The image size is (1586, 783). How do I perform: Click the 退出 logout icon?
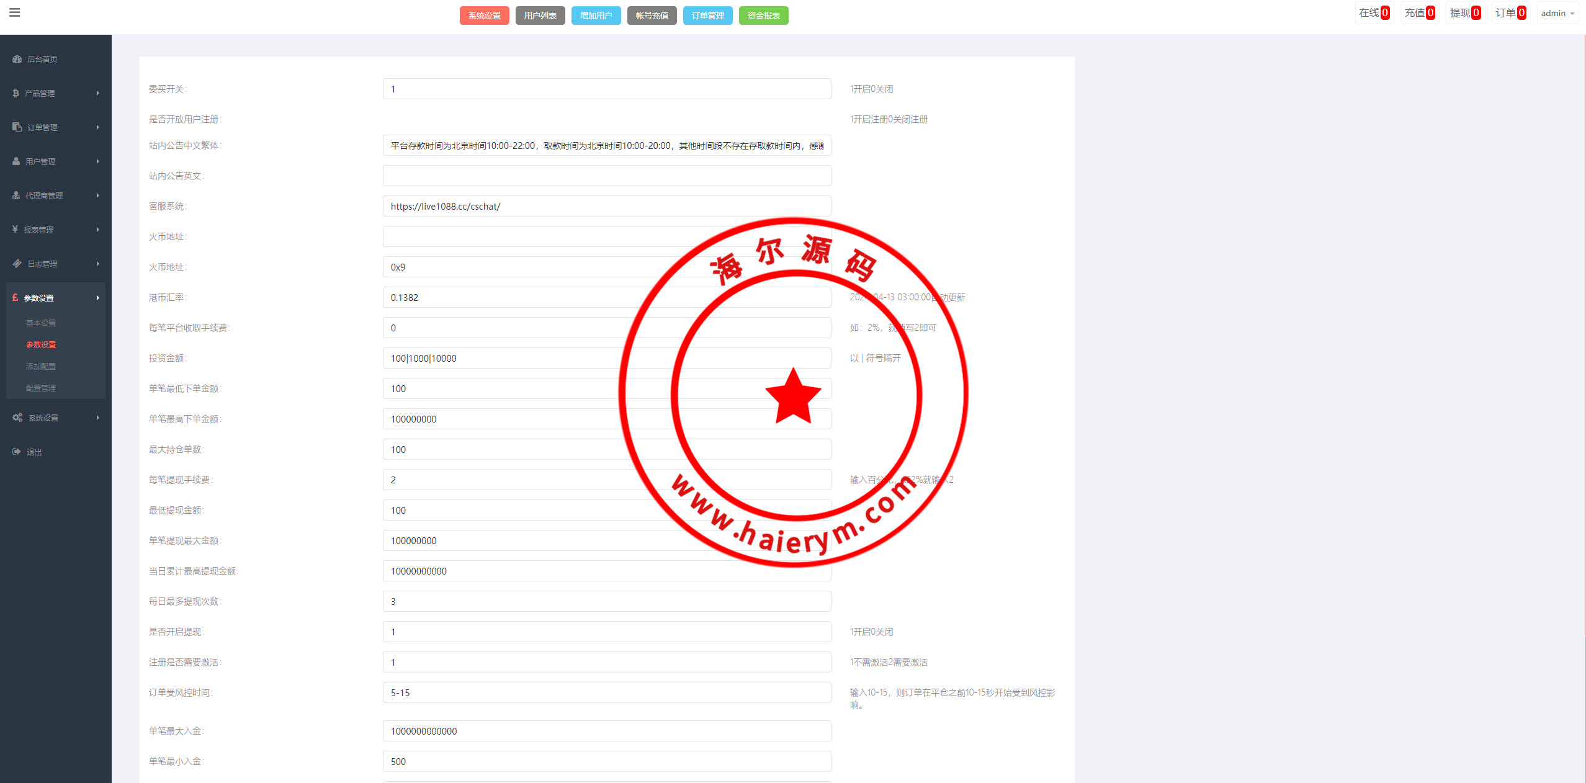(x=17, y=452)
